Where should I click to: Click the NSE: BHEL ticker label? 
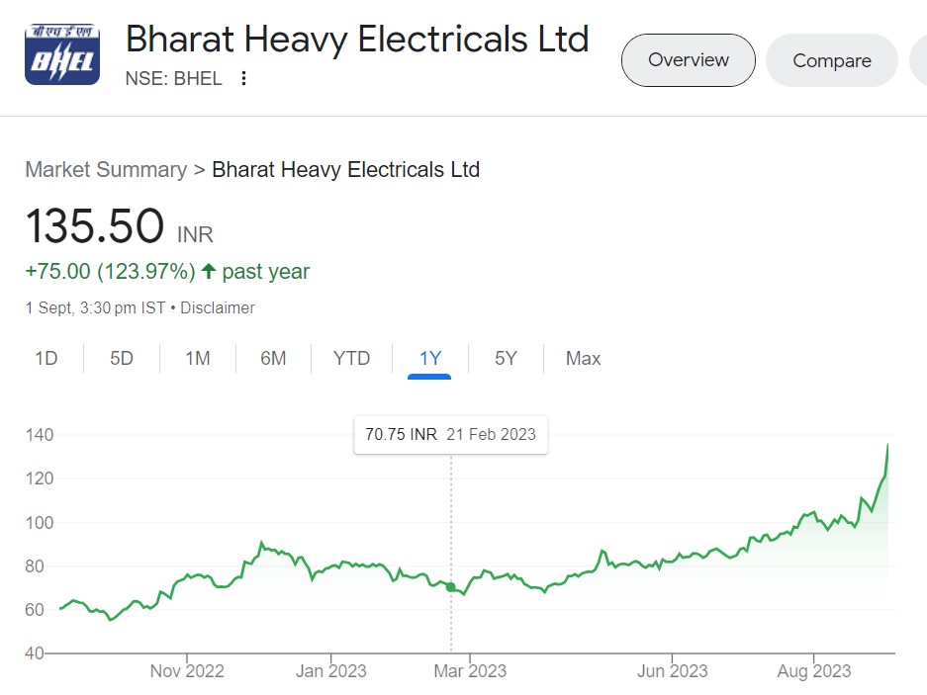click(x=173, y=79)
